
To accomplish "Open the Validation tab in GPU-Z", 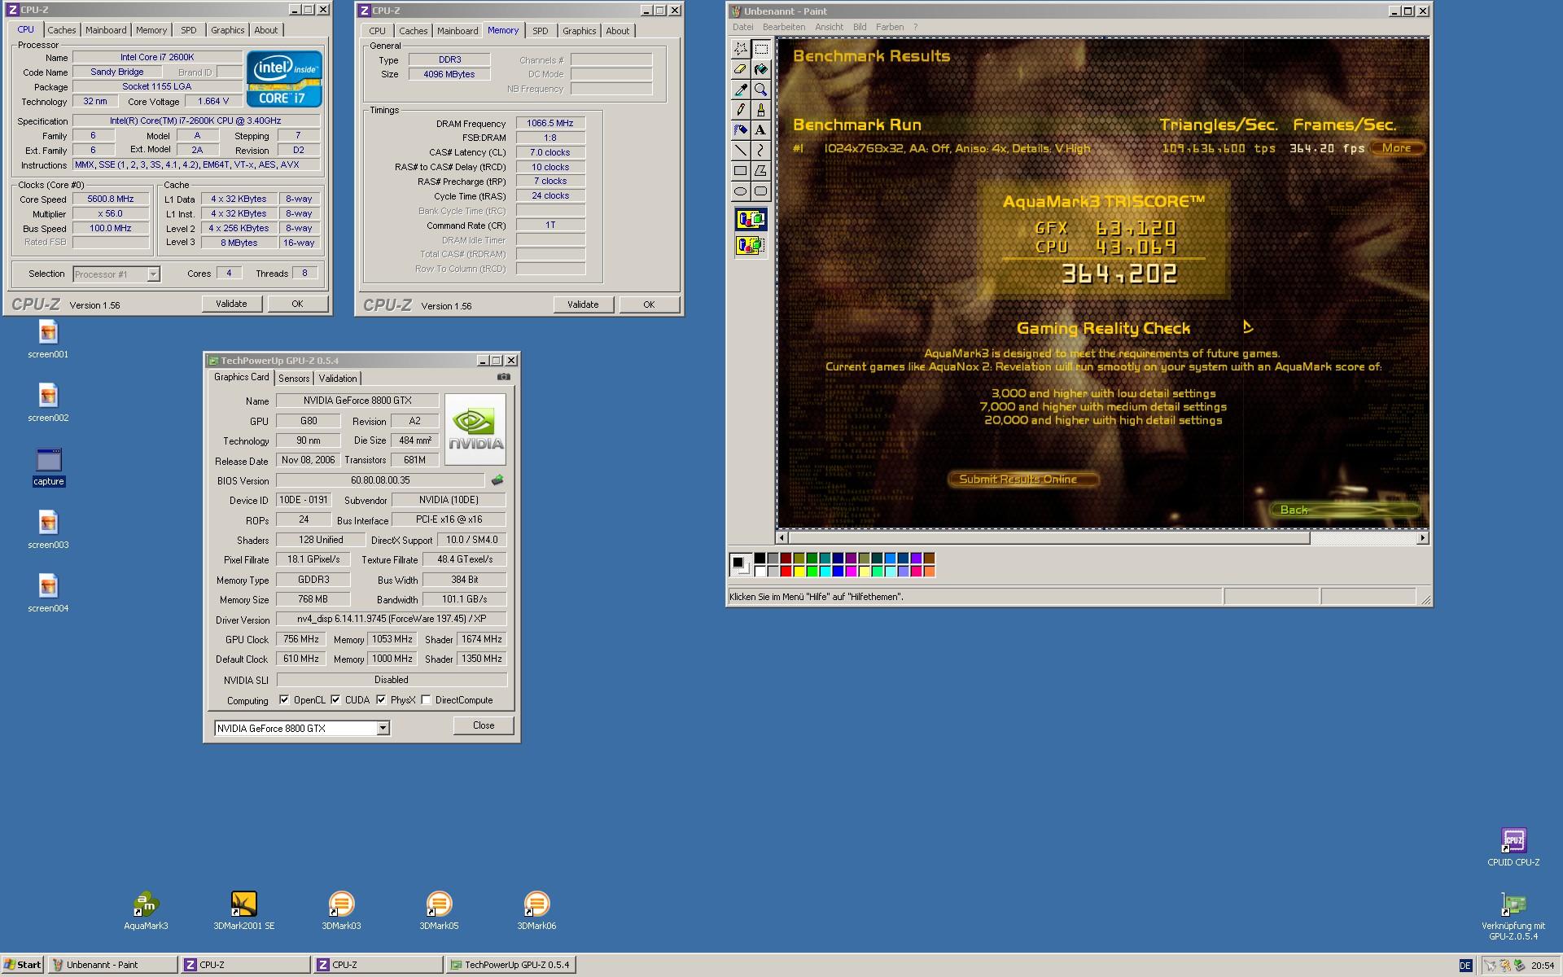I will coord(338,379).
